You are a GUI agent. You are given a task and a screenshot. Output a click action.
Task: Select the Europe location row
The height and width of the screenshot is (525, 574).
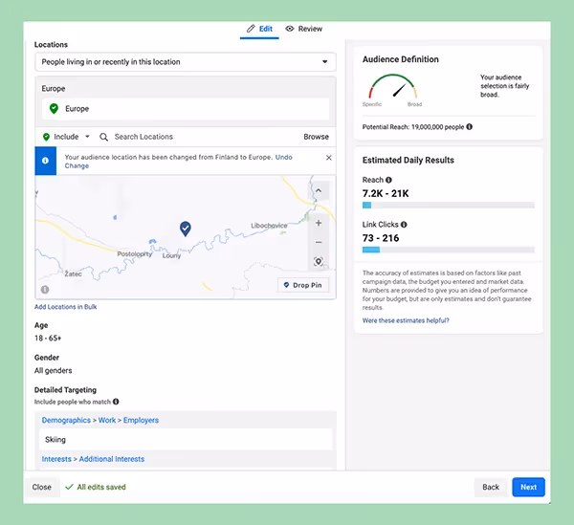pos(186,109)
